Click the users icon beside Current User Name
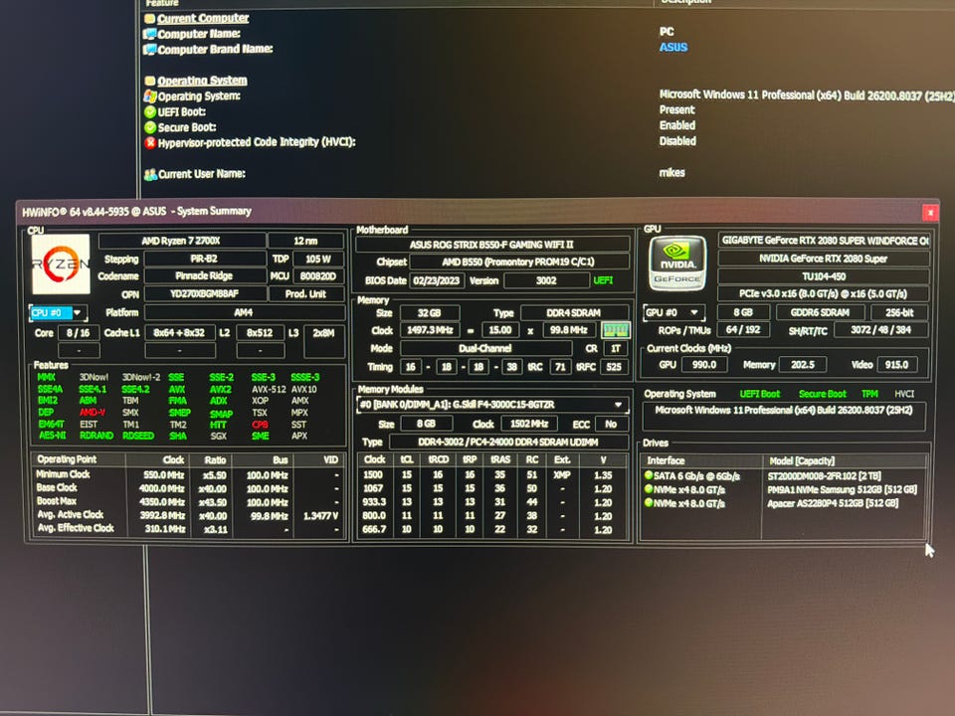The width and height of the screenshot is (955, 716). [150, 175]
